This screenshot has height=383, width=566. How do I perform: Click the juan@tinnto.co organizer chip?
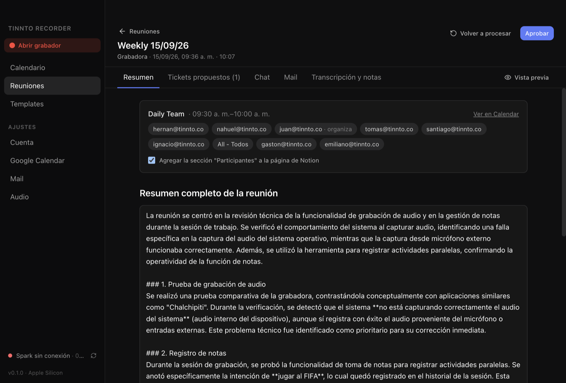(x=316, y=129)
